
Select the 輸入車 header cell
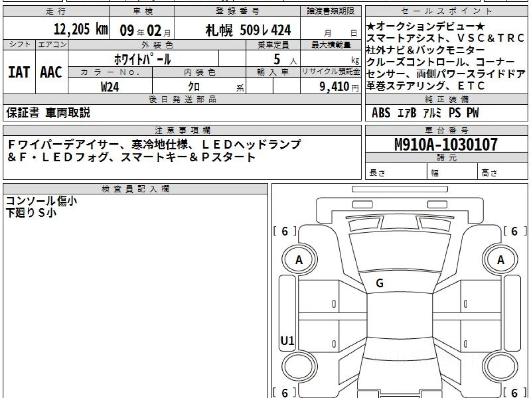pos(273,72)
